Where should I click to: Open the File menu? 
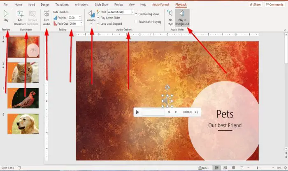5,5
